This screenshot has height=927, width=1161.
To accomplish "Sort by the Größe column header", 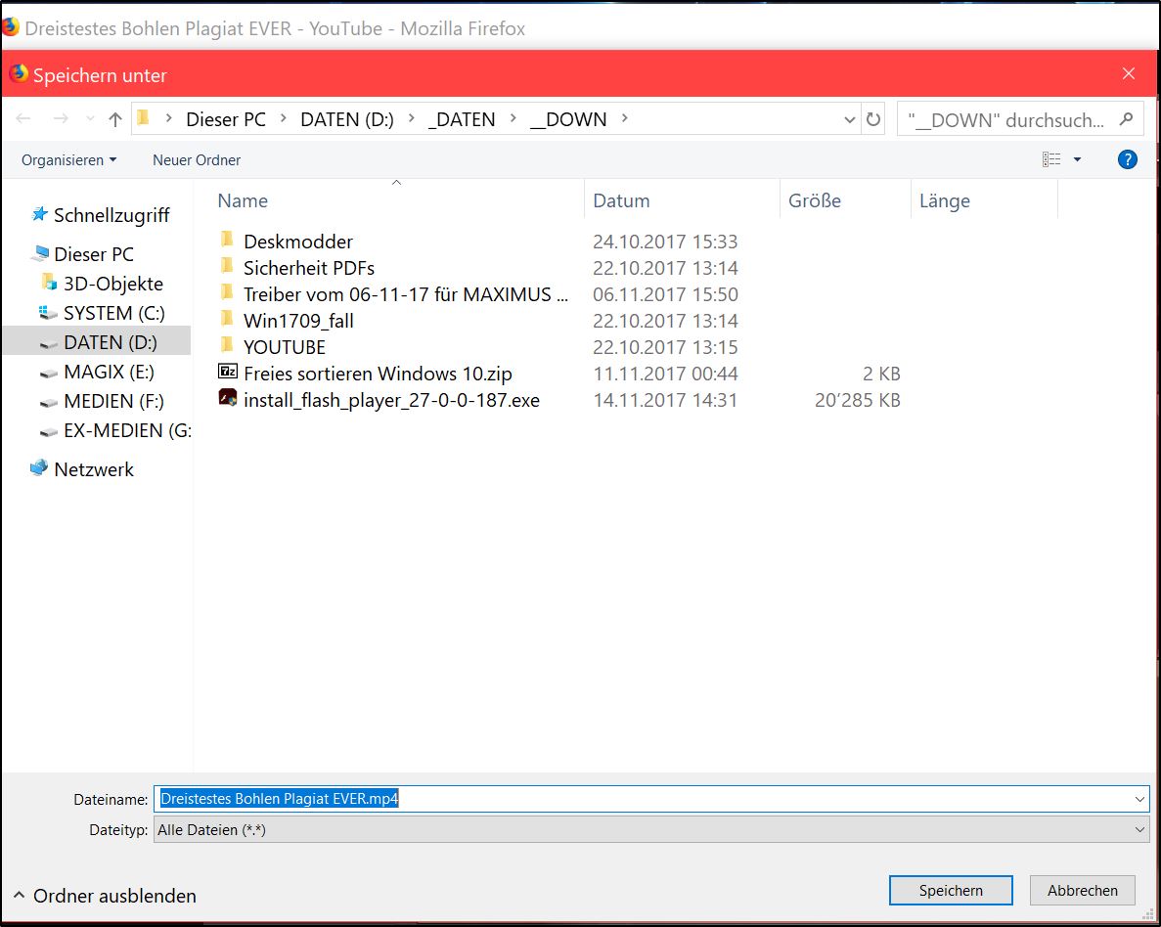I will (815, 200).
